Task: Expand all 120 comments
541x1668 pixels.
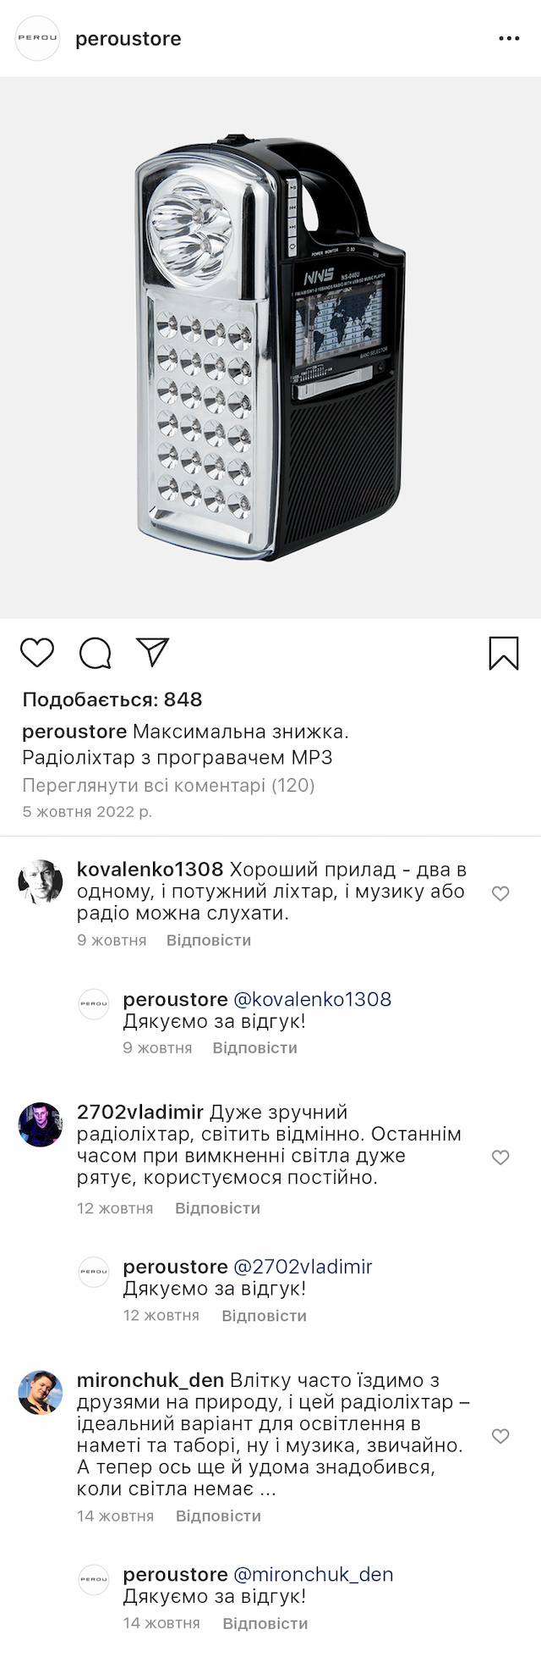Action: click(168, 785)
